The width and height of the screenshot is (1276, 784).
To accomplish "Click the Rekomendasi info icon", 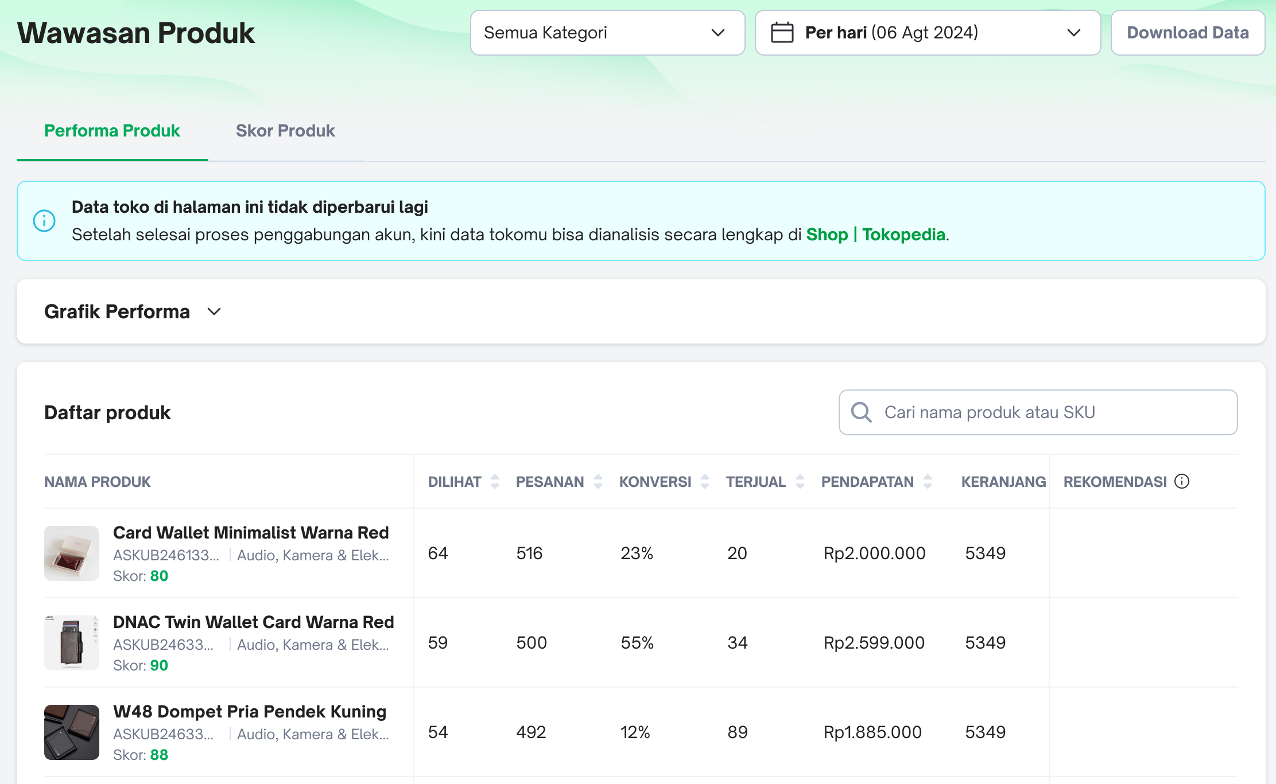I will [x=1182, y=481].
